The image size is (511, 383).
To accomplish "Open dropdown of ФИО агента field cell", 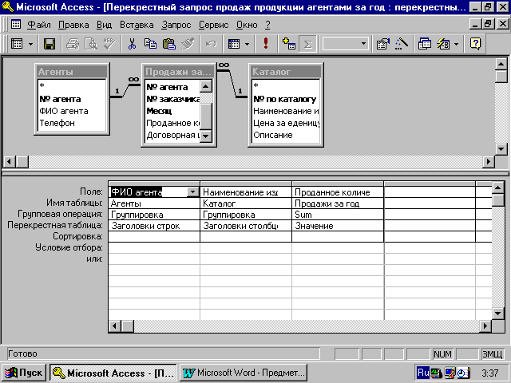I will (192, 192).
